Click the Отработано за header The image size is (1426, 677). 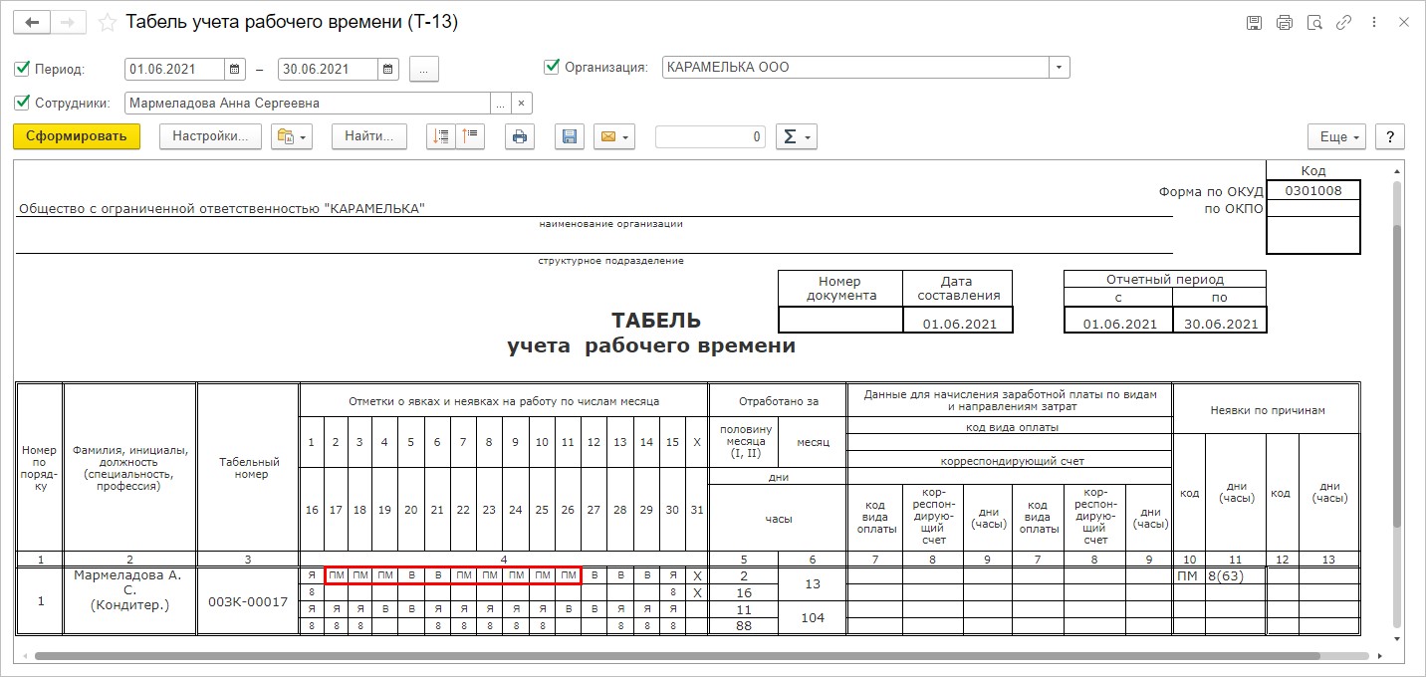778,401
